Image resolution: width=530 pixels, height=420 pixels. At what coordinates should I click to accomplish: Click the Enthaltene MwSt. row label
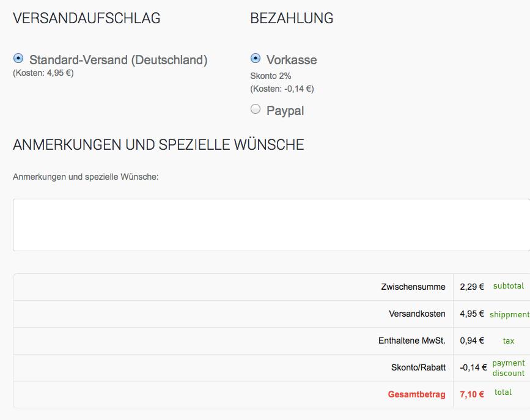[x=411, y=341]
